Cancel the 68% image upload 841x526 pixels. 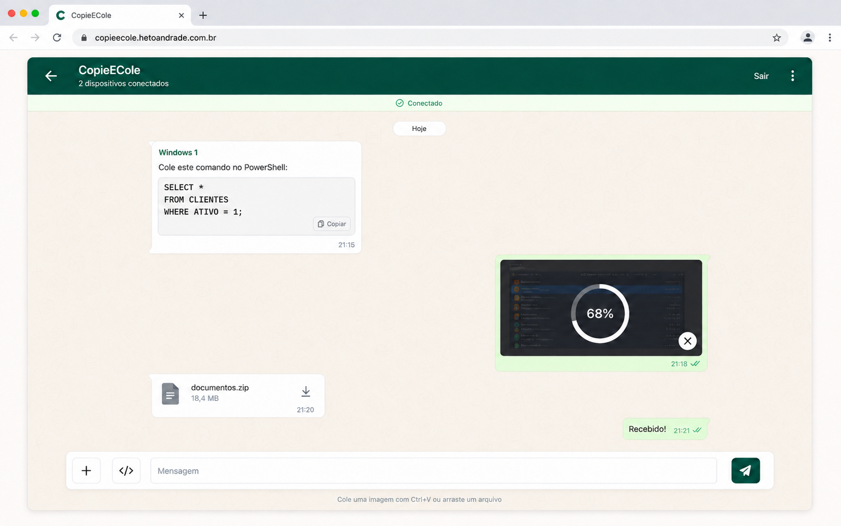(x=687, y=341)
